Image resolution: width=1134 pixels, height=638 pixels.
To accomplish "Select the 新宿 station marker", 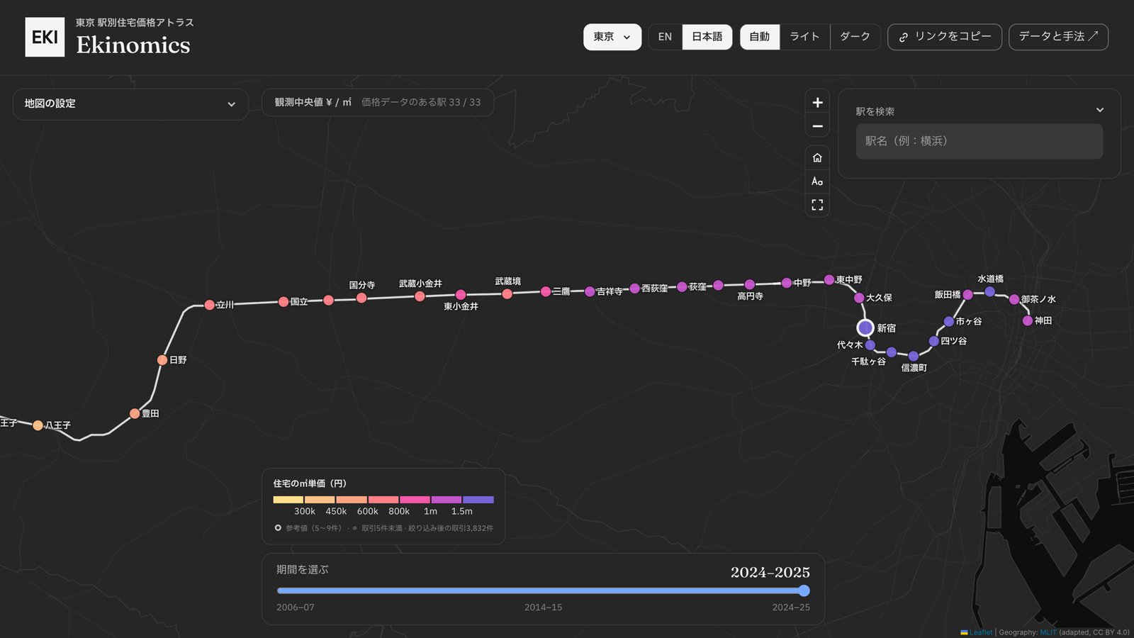I will coord(865,328).
